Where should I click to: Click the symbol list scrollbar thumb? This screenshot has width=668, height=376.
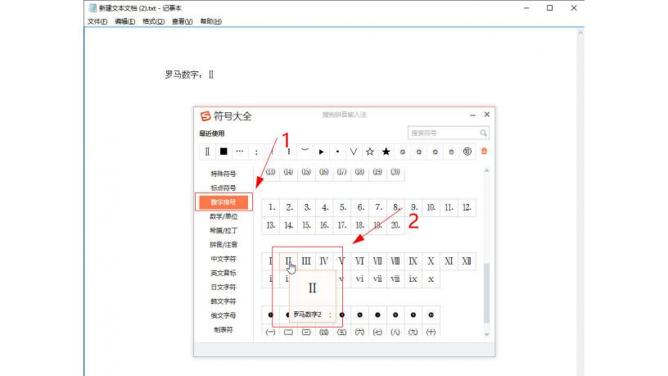[486, 293]
